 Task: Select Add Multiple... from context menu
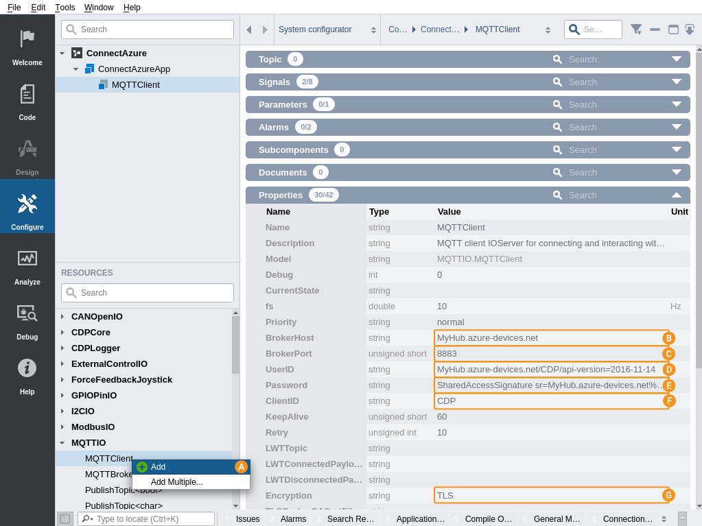pyautogui.click(x=177, y=482)
